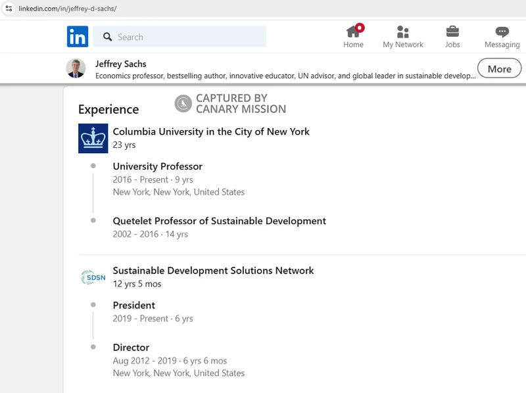Screen dimensions: 526x393
Task: Click Jeffrey Sachs profile photo
Action: 76,68
